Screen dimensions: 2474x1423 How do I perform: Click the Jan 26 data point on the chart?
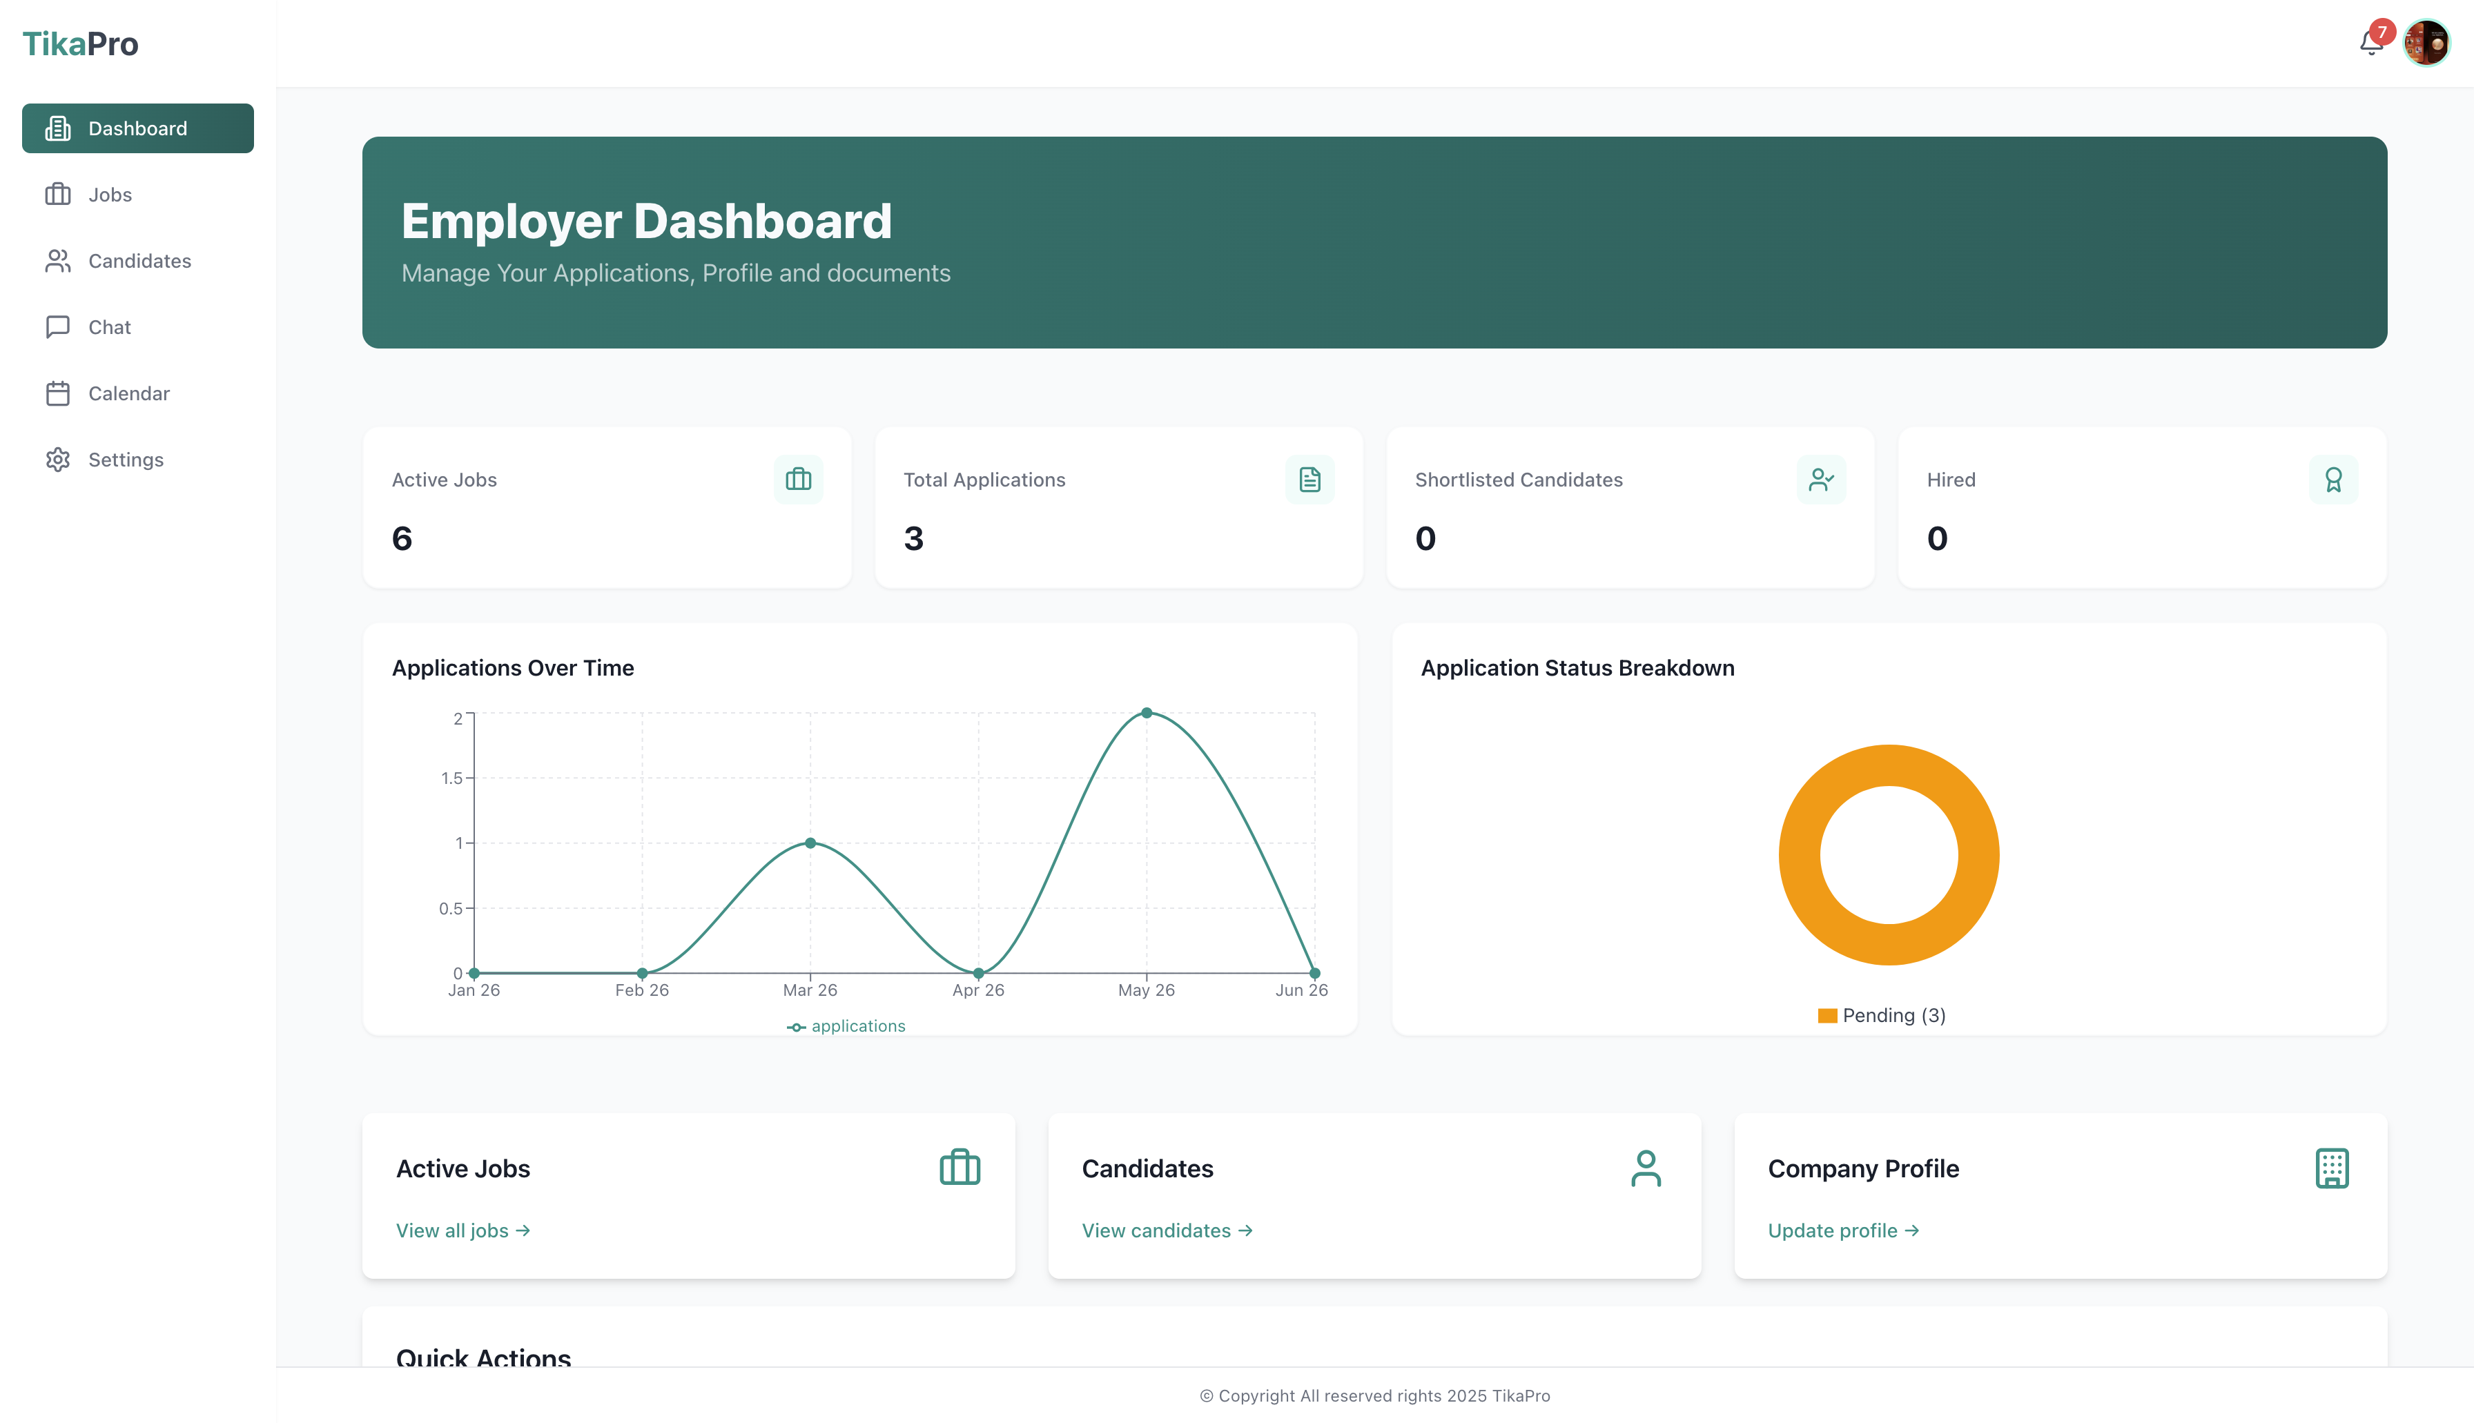[474, 974]
